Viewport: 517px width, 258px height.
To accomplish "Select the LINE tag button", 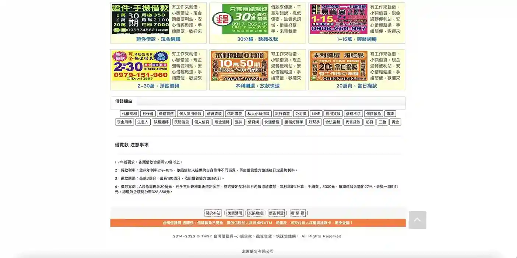I will (x=316, y=114).
